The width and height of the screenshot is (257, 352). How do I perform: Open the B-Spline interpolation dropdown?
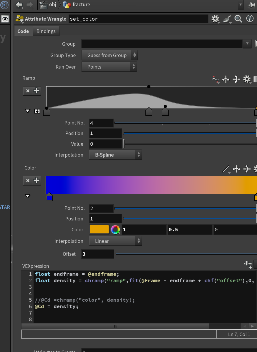coord(115,155)
